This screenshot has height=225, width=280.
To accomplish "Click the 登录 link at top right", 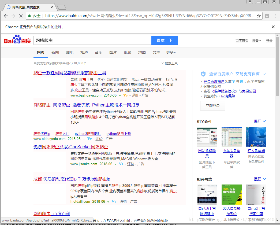I will click(269, 41).
